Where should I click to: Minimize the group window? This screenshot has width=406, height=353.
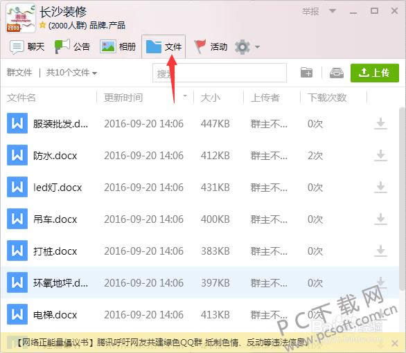[x=353, y=12]
